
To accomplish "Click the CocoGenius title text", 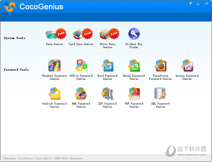I will point(41,6).
